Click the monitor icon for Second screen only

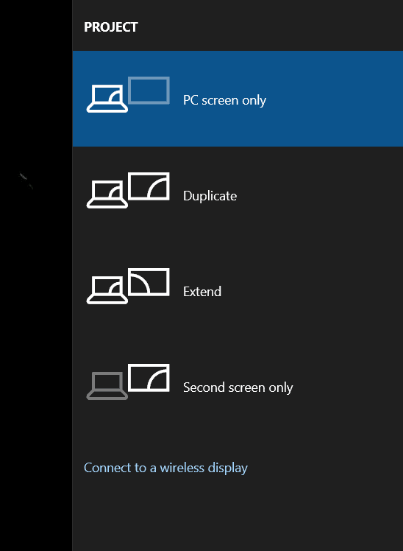149,378
